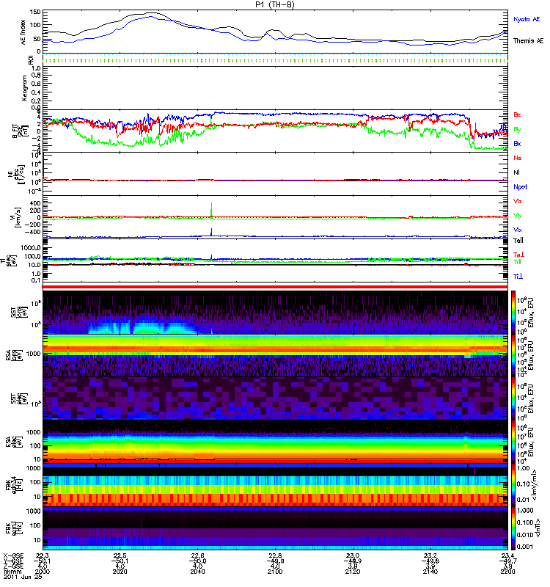Click the ESA ion spectrogram color bar
The width and height of the screenshot is (550, 587).
[x=513, y=356]
